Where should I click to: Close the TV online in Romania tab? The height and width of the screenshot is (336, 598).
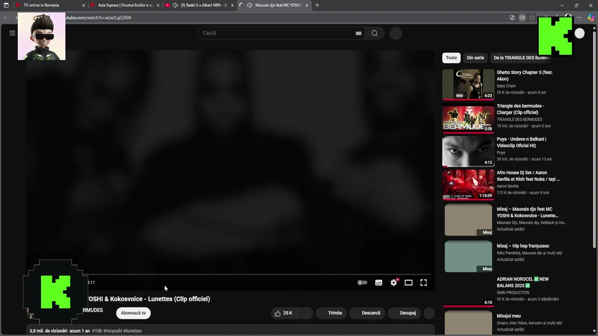(x=84, y=5)
